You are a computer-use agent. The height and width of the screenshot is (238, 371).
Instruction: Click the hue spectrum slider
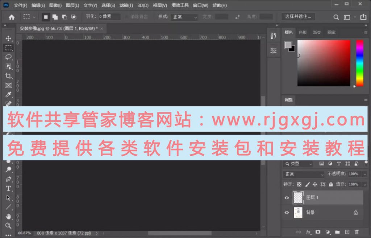pyautogui.click(x=360, y=63)
